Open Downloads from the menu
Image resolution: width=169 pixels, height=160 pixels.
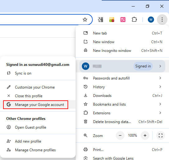122,96
